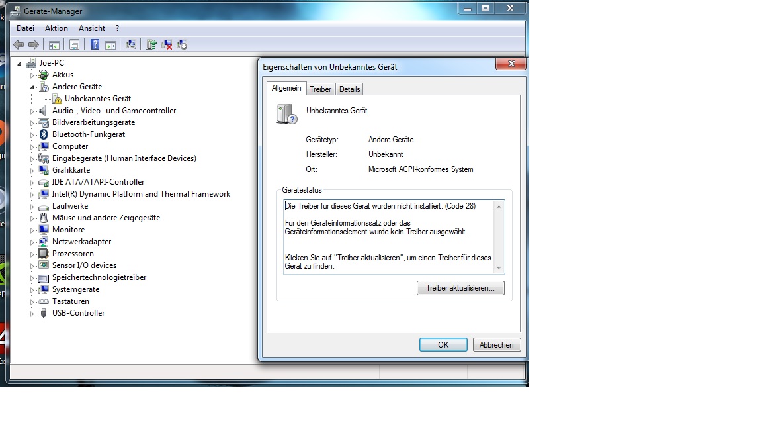Expand the Speichertechnologietreiber node
The image size is (762, 429).
32,278
